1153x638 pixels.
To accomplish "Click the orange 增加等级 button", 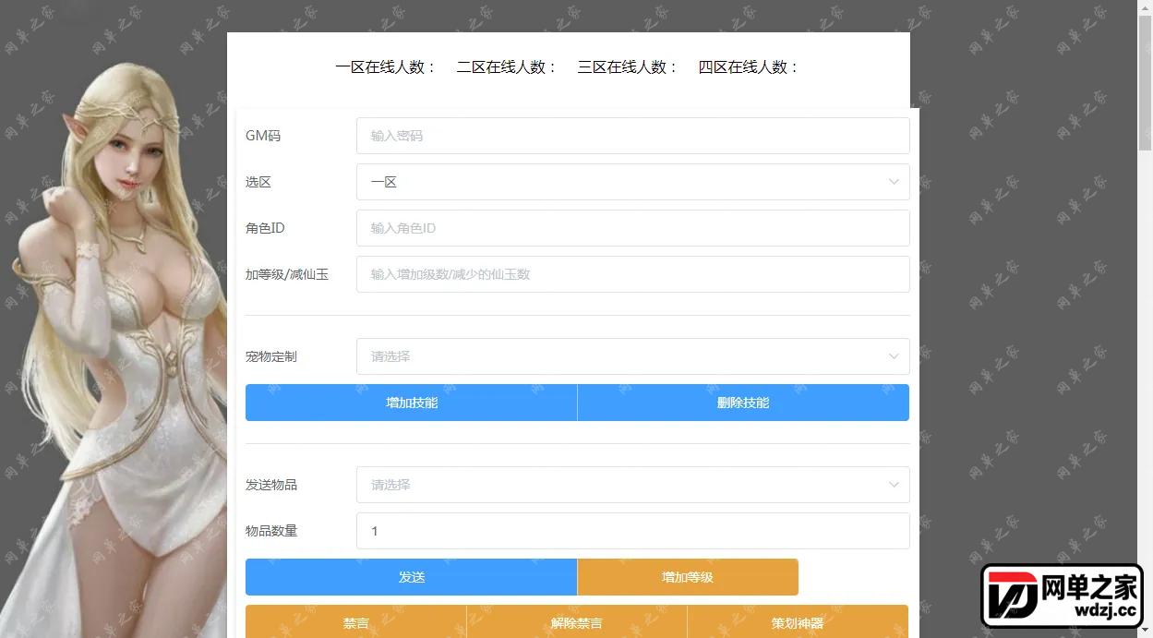I will coord(688,577).
